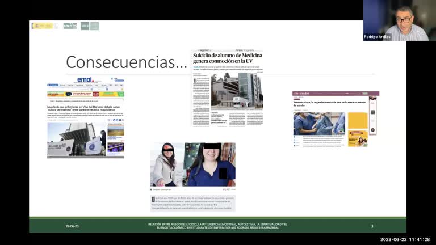This screenshot has width=436, height=245.
Task: Open the emol news article screenshot
Action: click(x=85, y=116)
